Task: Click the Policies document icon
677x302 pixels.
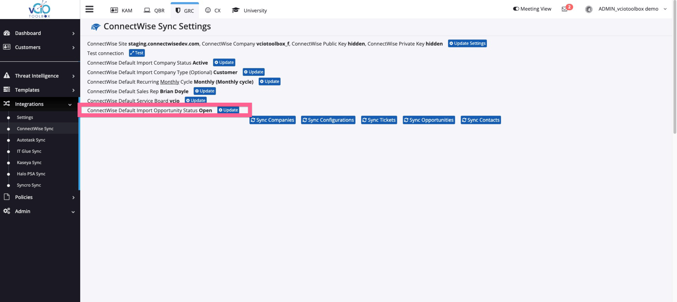Action: [x=7, y=197]
